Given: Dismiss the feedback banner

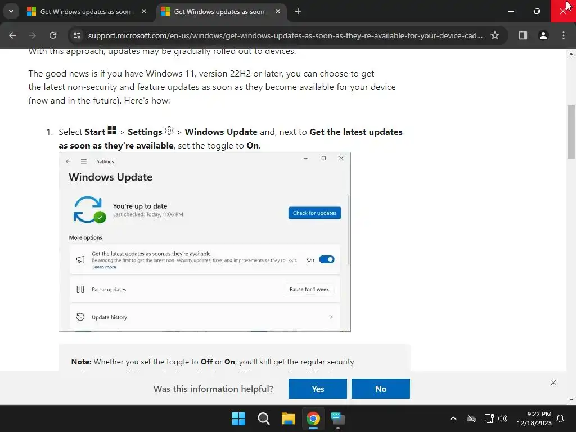Looking at the screenshot, I should (553, 382).
